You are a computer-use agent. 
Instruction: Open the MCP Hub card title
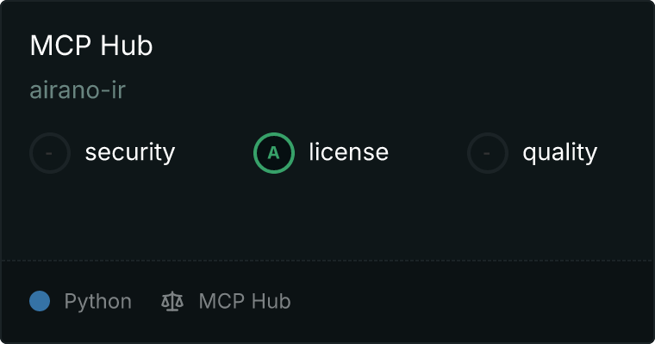pos(91,46)
